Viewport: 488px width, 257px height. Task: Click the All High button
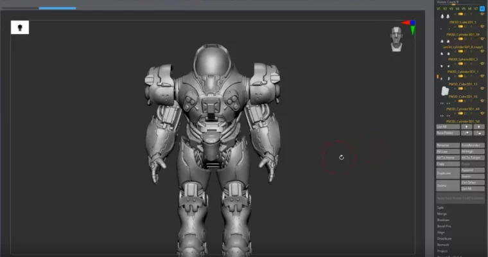click(473, 152)
